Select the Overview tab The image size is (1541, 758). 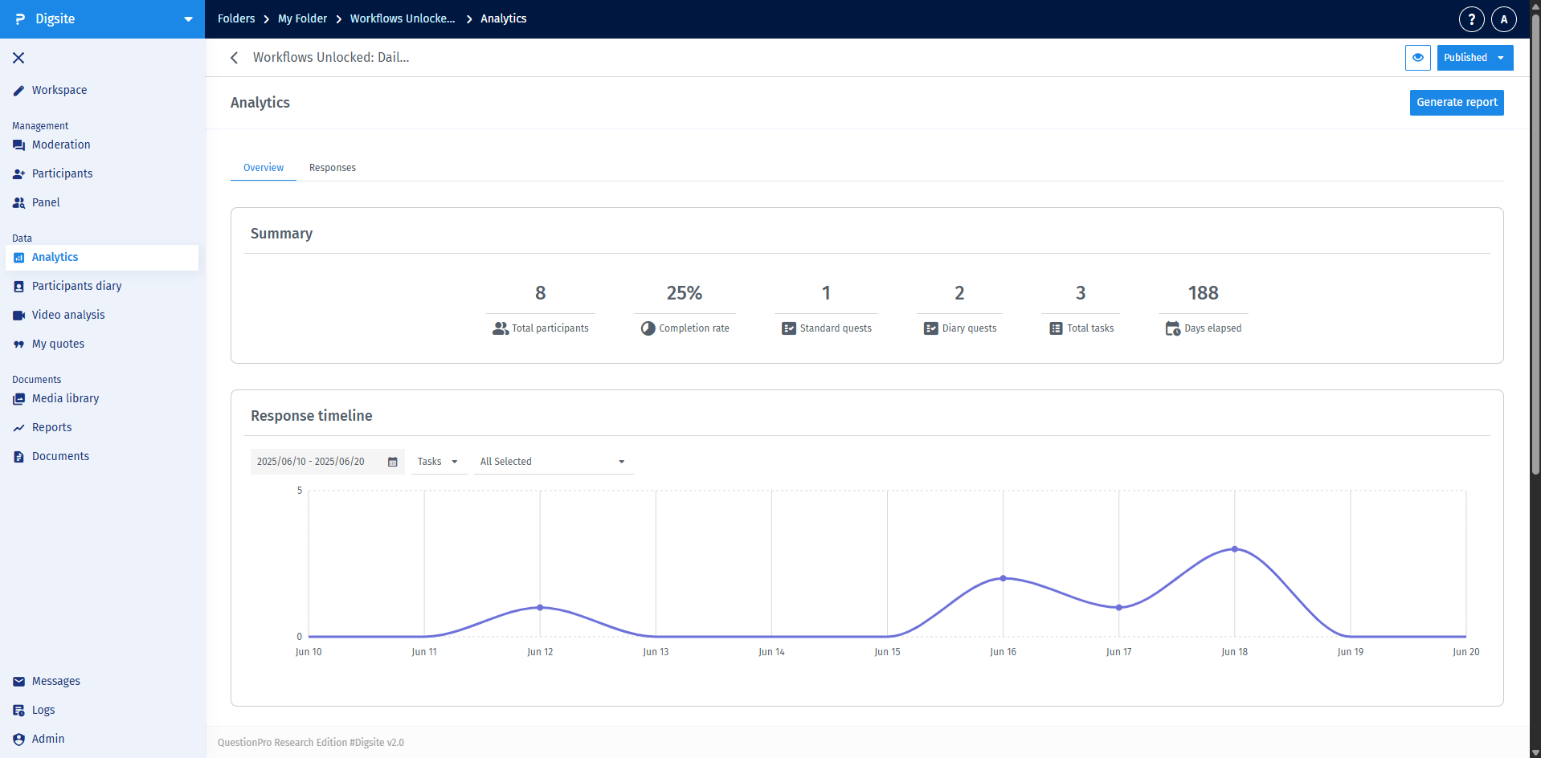click(264, 168)
